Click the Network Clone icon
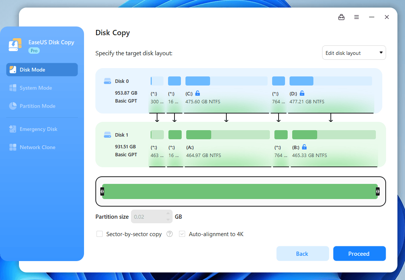405x280 pixels. tap(12, 147)
